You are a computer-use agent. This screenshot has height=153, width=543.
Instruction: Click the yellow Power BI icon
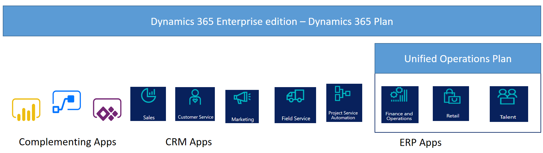click(26, 110)
